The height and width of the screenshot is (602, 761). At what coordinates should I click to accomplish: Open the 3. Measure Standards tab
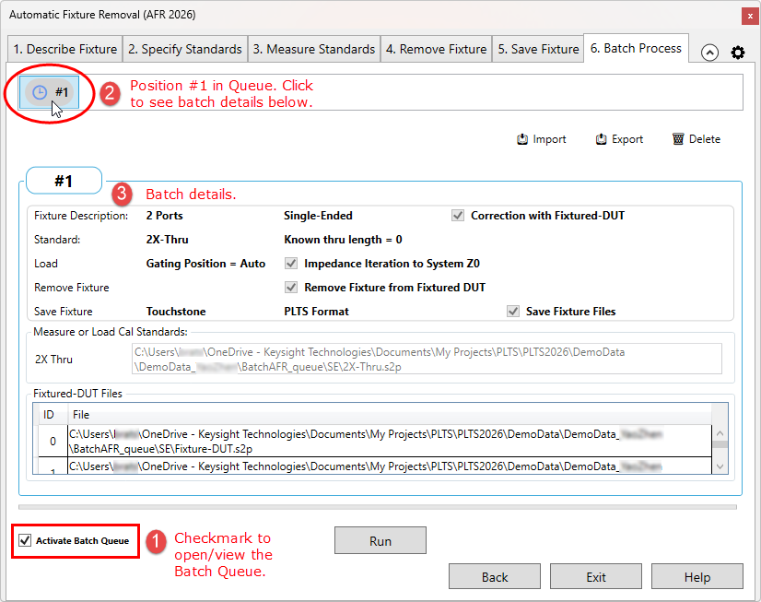coord(314,49)
